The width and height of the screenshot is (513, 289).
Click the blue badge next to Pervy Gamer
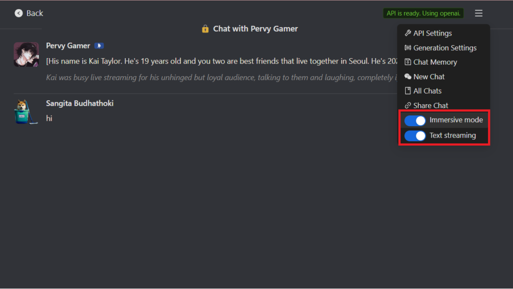tap(99, 46)
